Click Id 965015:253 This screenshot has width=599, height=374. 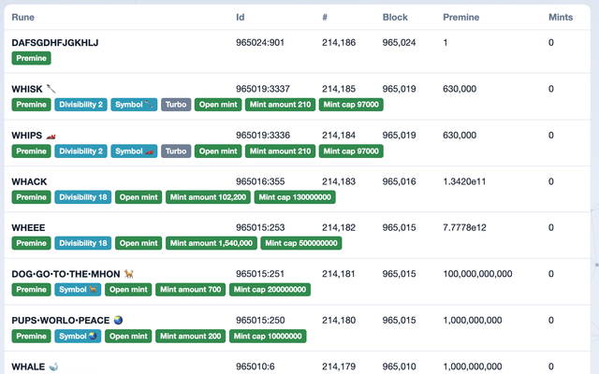click(x=260, y=228)
